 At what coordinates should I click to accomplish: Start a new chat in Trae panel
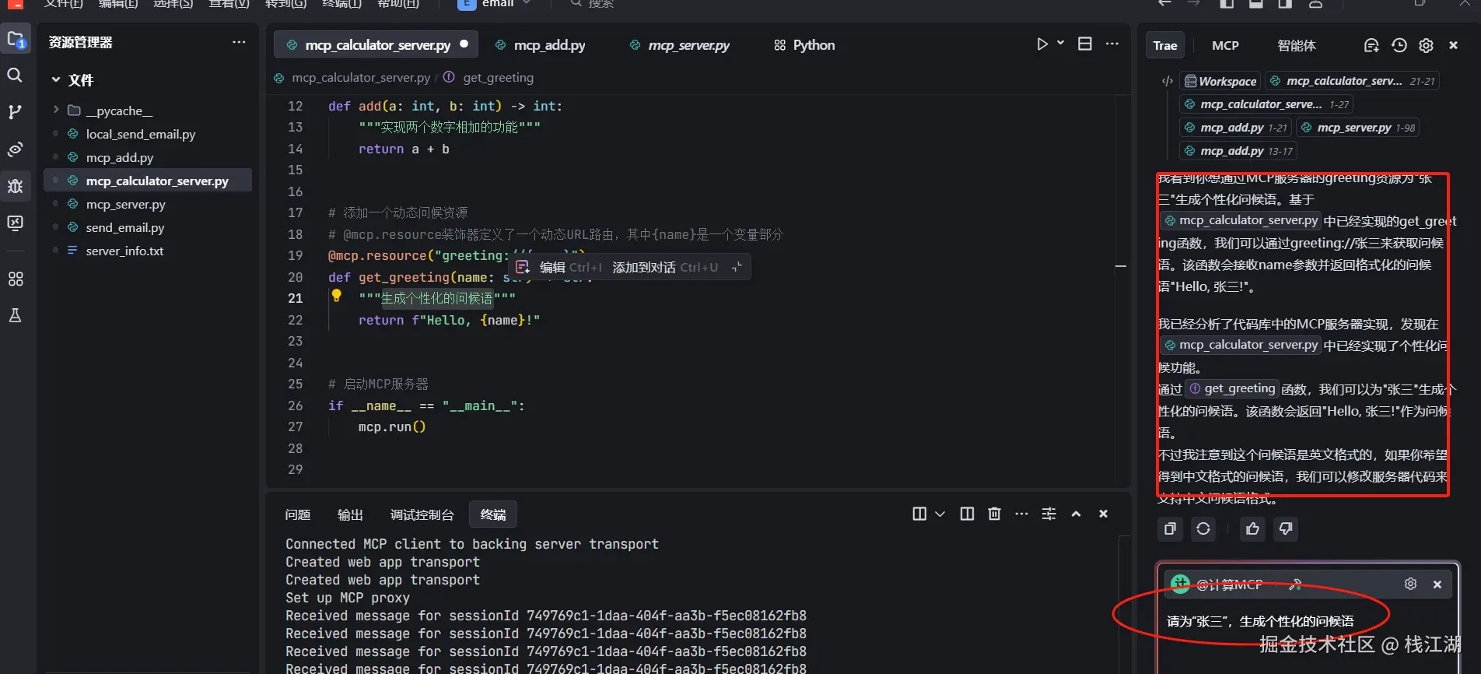tap(1371, 45)
